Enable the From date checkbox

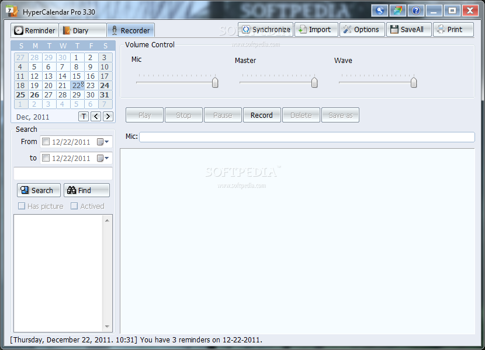coord(46,142)
